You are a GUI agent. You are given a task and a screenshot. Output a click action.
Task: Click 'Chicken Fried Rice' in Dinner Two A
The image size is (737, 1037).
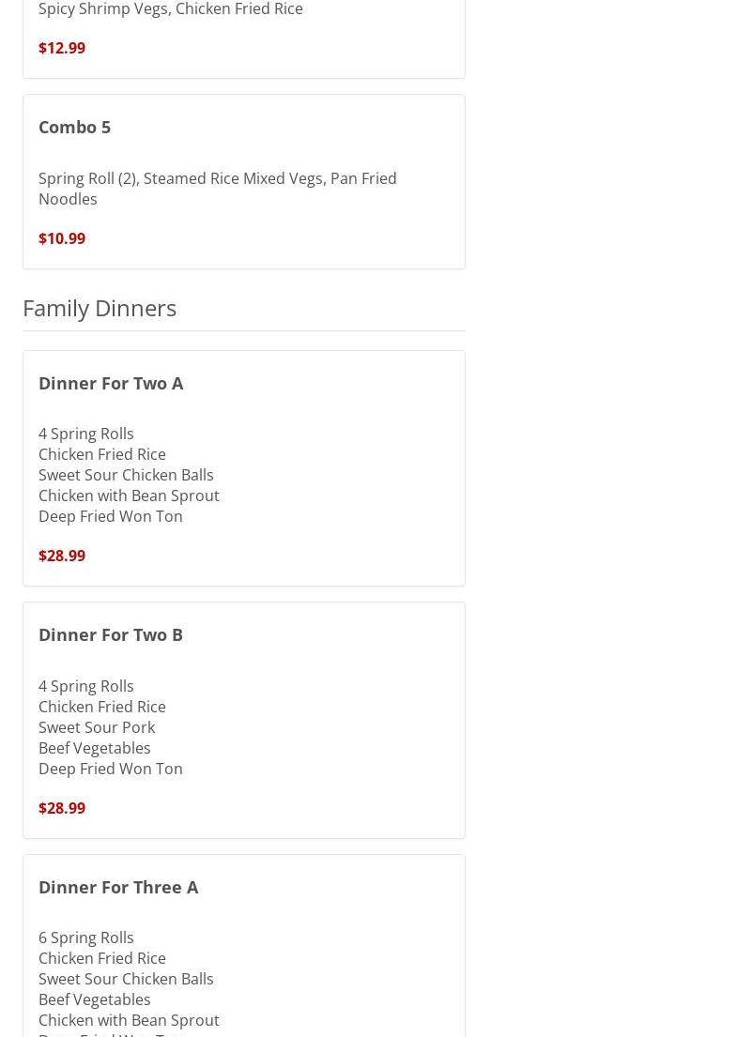[102, 454]
